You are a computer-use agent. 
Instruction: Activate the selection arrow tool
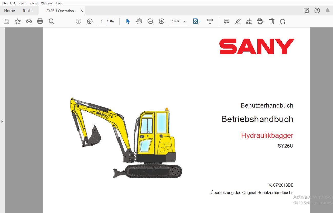tap(128, 21)
